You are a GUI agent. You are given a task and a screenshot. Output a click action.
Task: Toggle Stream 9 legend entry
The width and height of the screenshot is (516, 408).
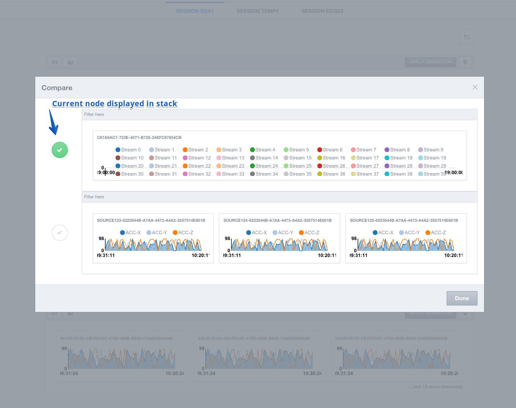(431, 150)
